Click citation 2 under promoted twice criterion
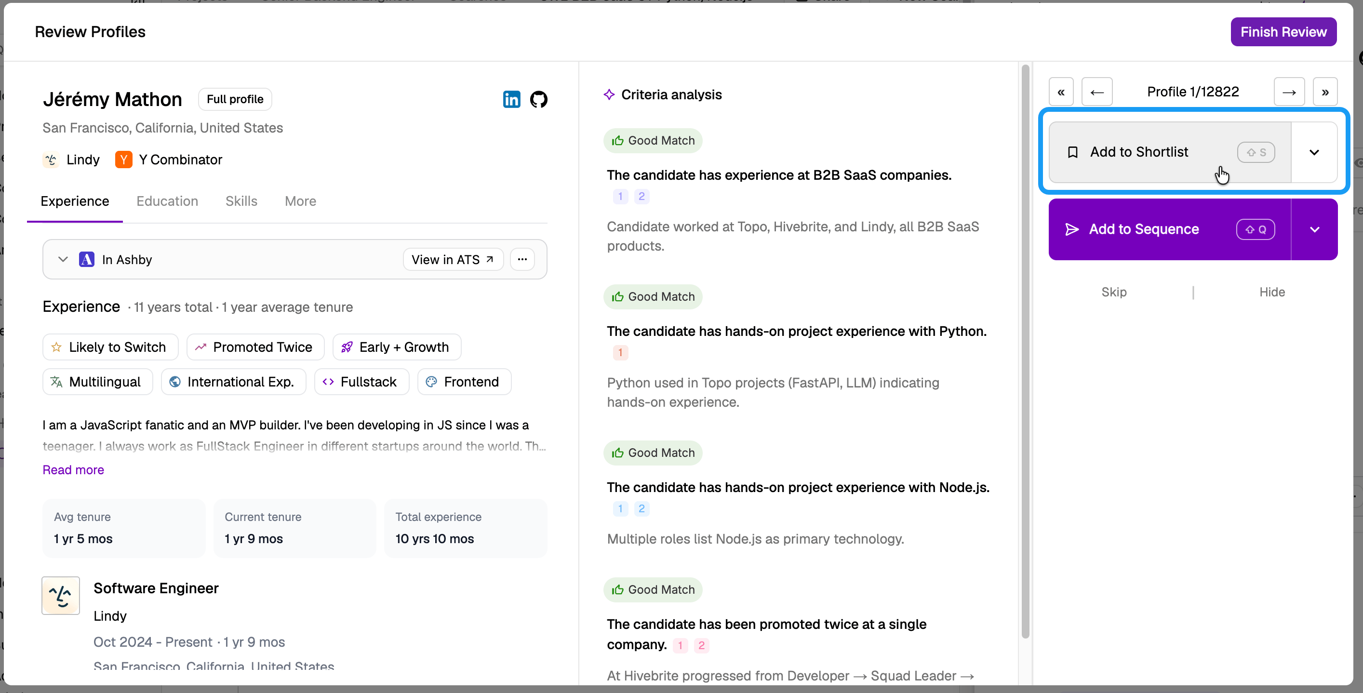The image size is (1363, 693). (701, 645)
